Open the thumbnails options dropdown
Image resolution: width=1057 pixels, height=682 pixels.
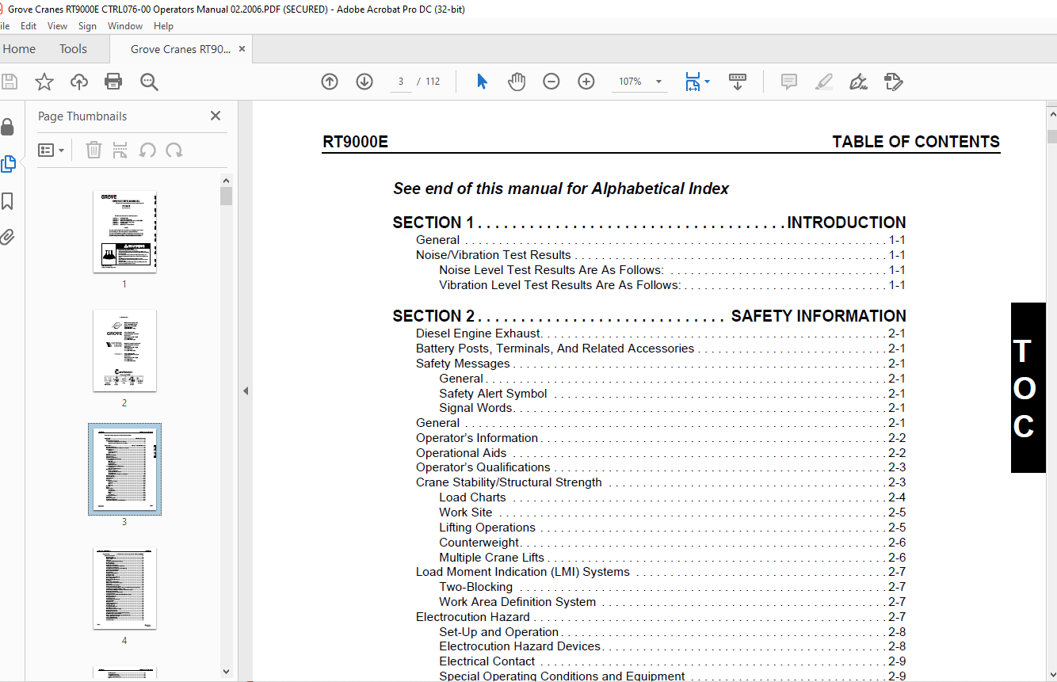click(x=52, y=150)
